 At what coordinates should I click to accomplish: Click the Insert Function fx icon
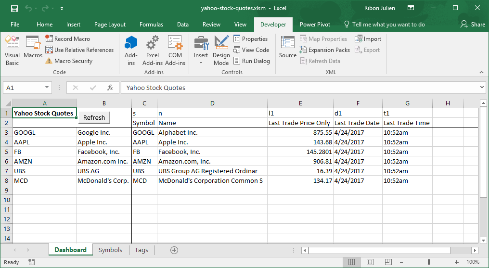(x=110, y=88)
